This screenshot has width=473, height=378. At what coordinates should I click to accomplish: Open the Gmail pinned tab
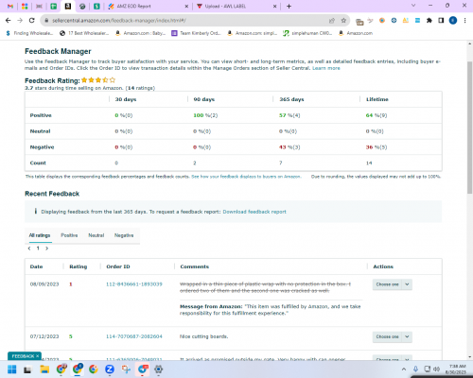point(10,6)
